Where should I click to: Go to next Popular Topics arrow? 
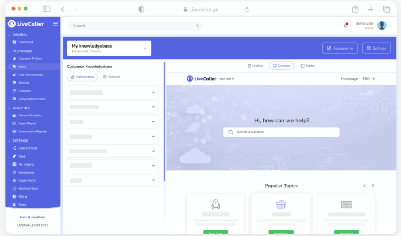[x=373, y=186]
